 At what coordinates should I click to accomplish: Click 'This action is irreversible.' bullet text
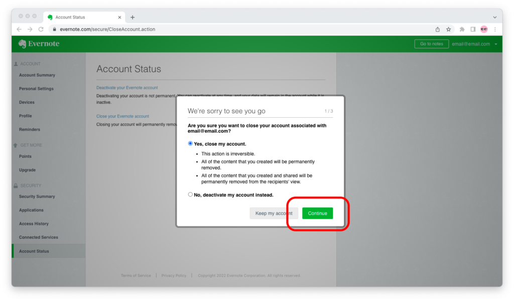pos(228,154)
